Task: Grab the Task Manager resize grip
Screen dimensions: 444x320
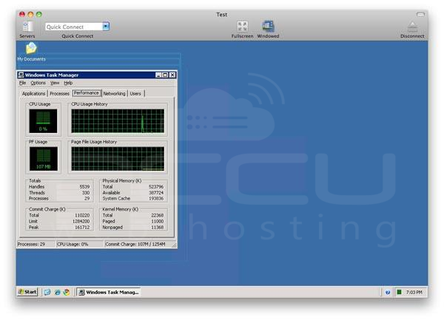Action: click(174, 245)
